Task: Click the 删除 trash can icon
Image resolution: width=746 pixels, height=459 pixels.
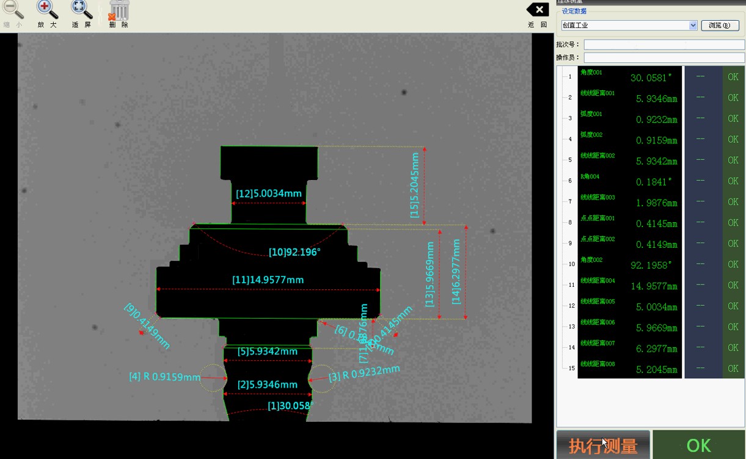Action: (119, 10)
